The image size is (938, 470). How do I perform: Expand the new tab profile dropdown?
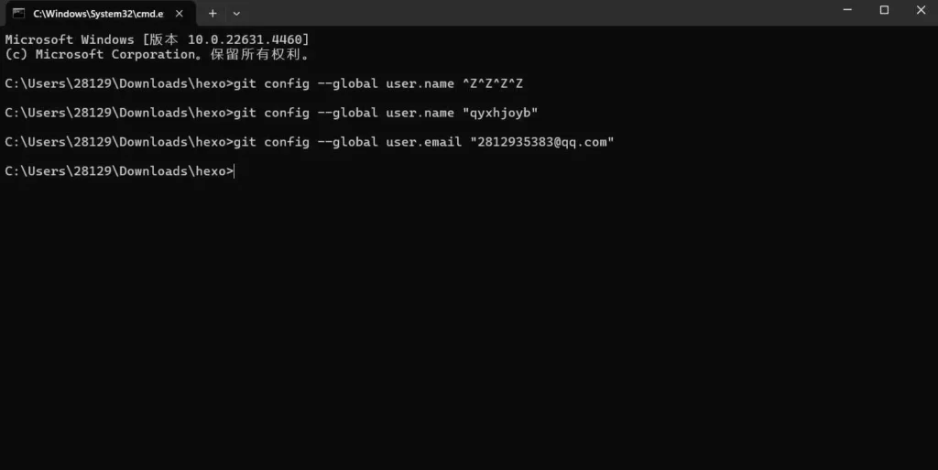(x=236, y=13)
